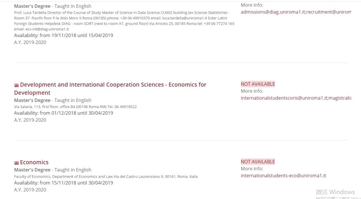Screen dimensions: 361x199
Task: Open the Economics course title link
Action: click(x=34, y=162)
